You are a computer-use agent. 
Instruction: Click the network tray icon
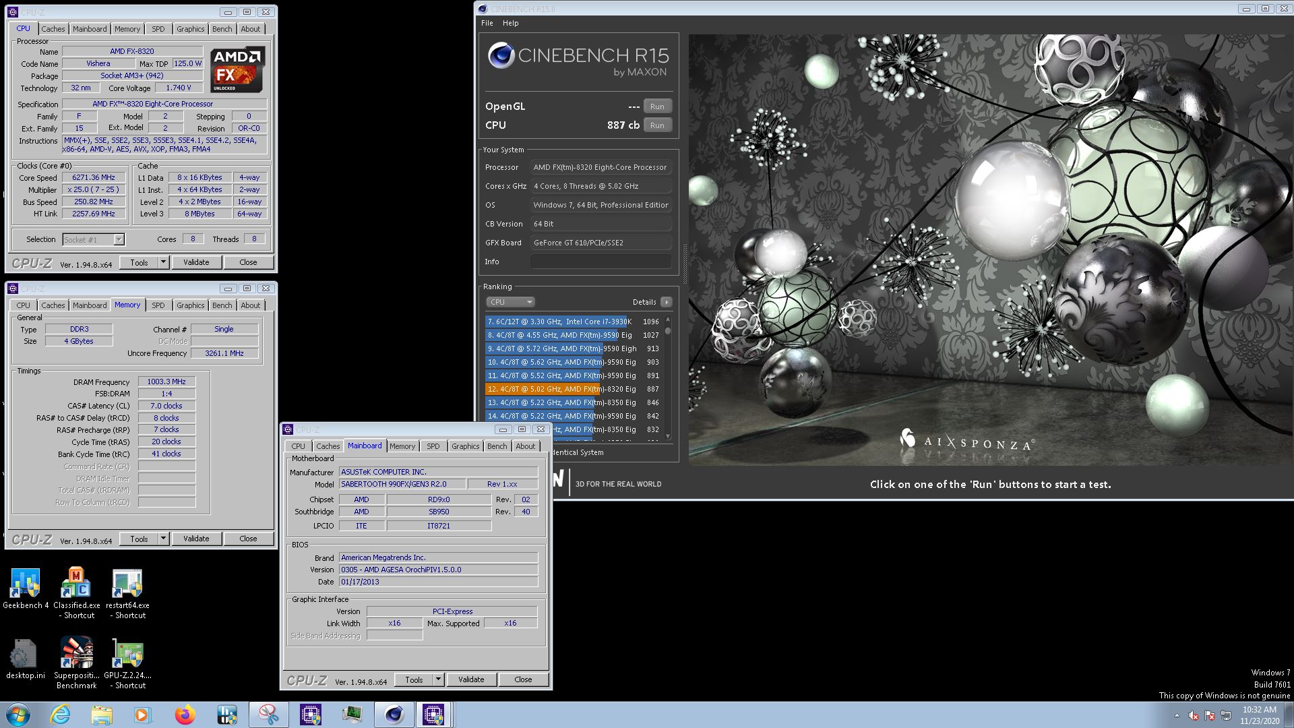[1226, 716]
